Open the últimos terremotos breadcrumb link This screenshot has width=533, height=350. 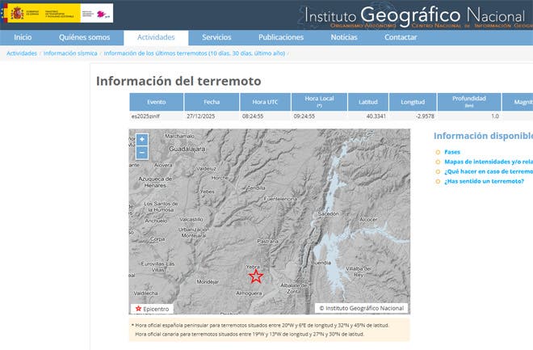pos(194,53)
